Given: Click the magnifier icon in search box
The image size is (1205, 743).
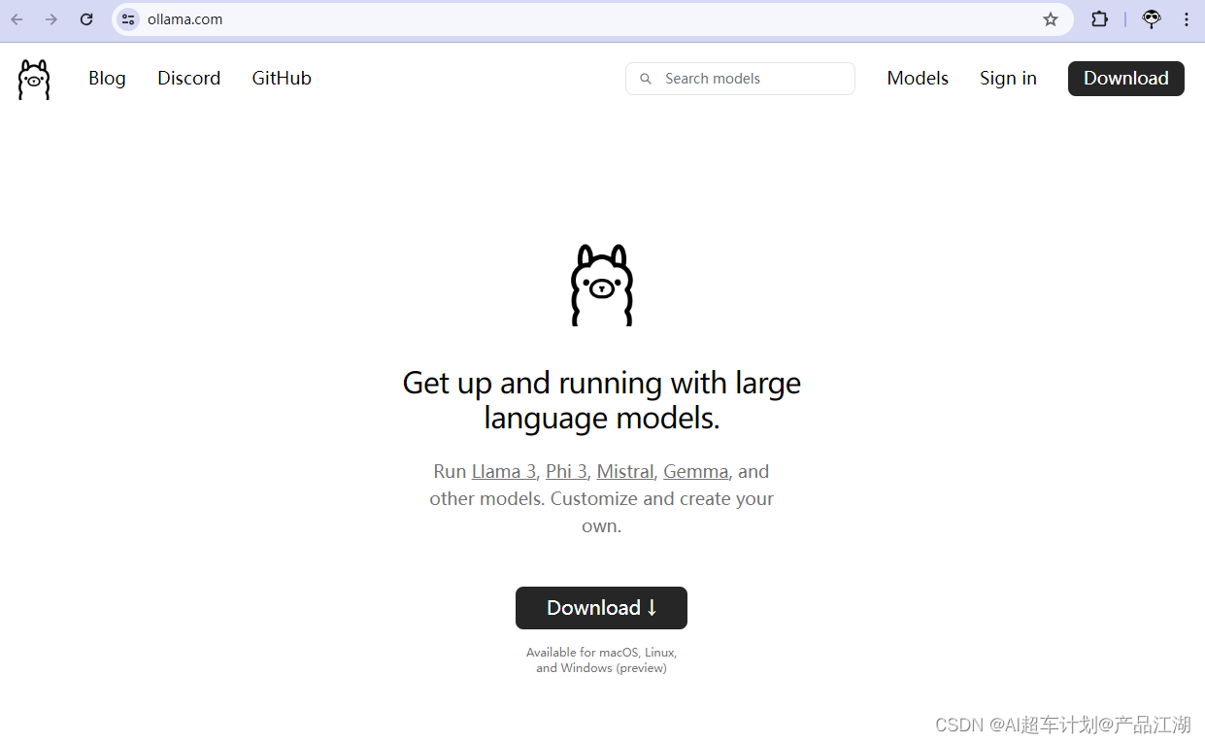Looking at the screenshot, I should [x=646, y=79].
